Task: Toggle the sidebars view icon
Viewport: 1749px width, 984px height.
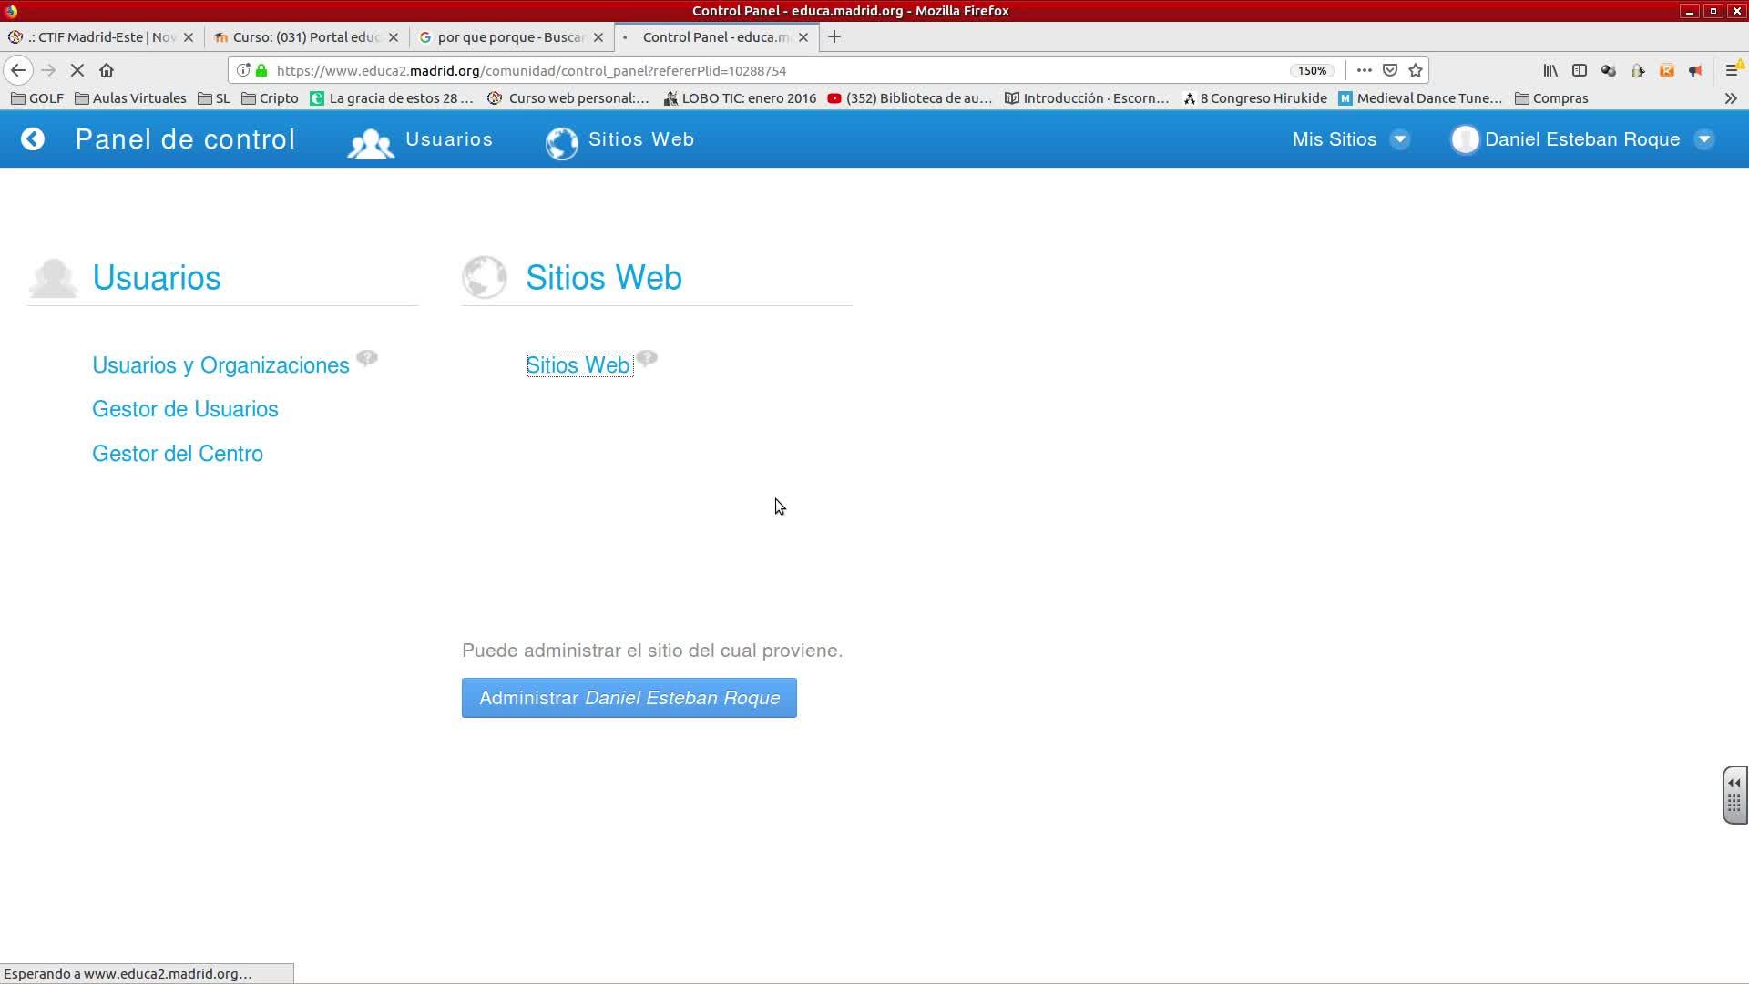Action: pyautogui.click(x=1580, y=70)
